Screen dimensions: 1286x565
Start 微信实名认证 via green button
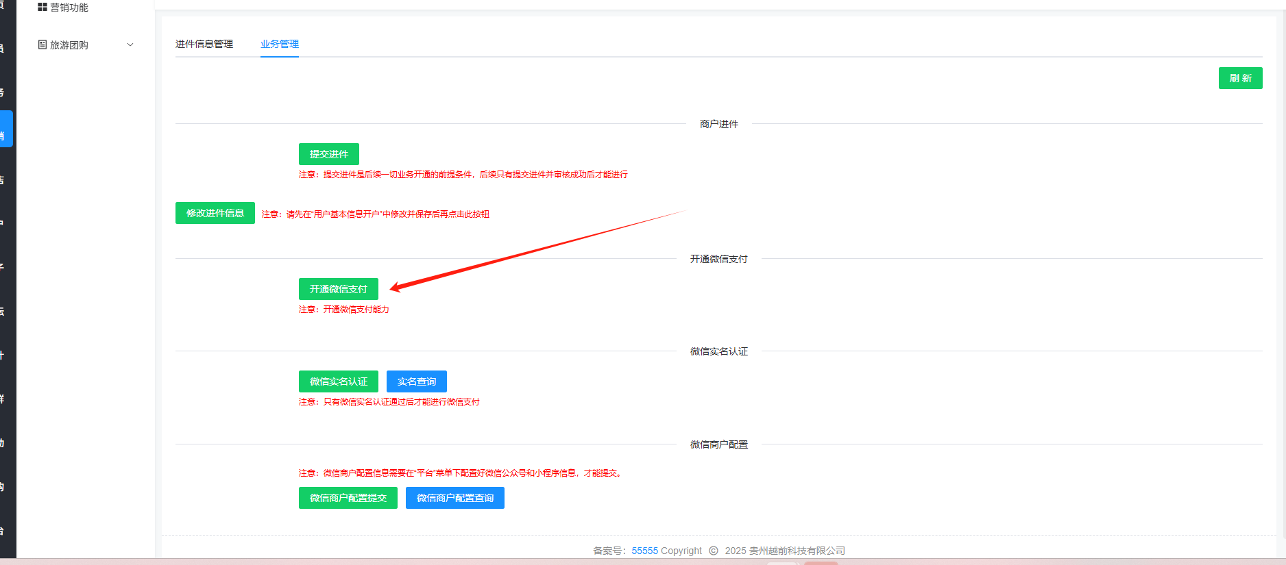[x=338, y=381]
